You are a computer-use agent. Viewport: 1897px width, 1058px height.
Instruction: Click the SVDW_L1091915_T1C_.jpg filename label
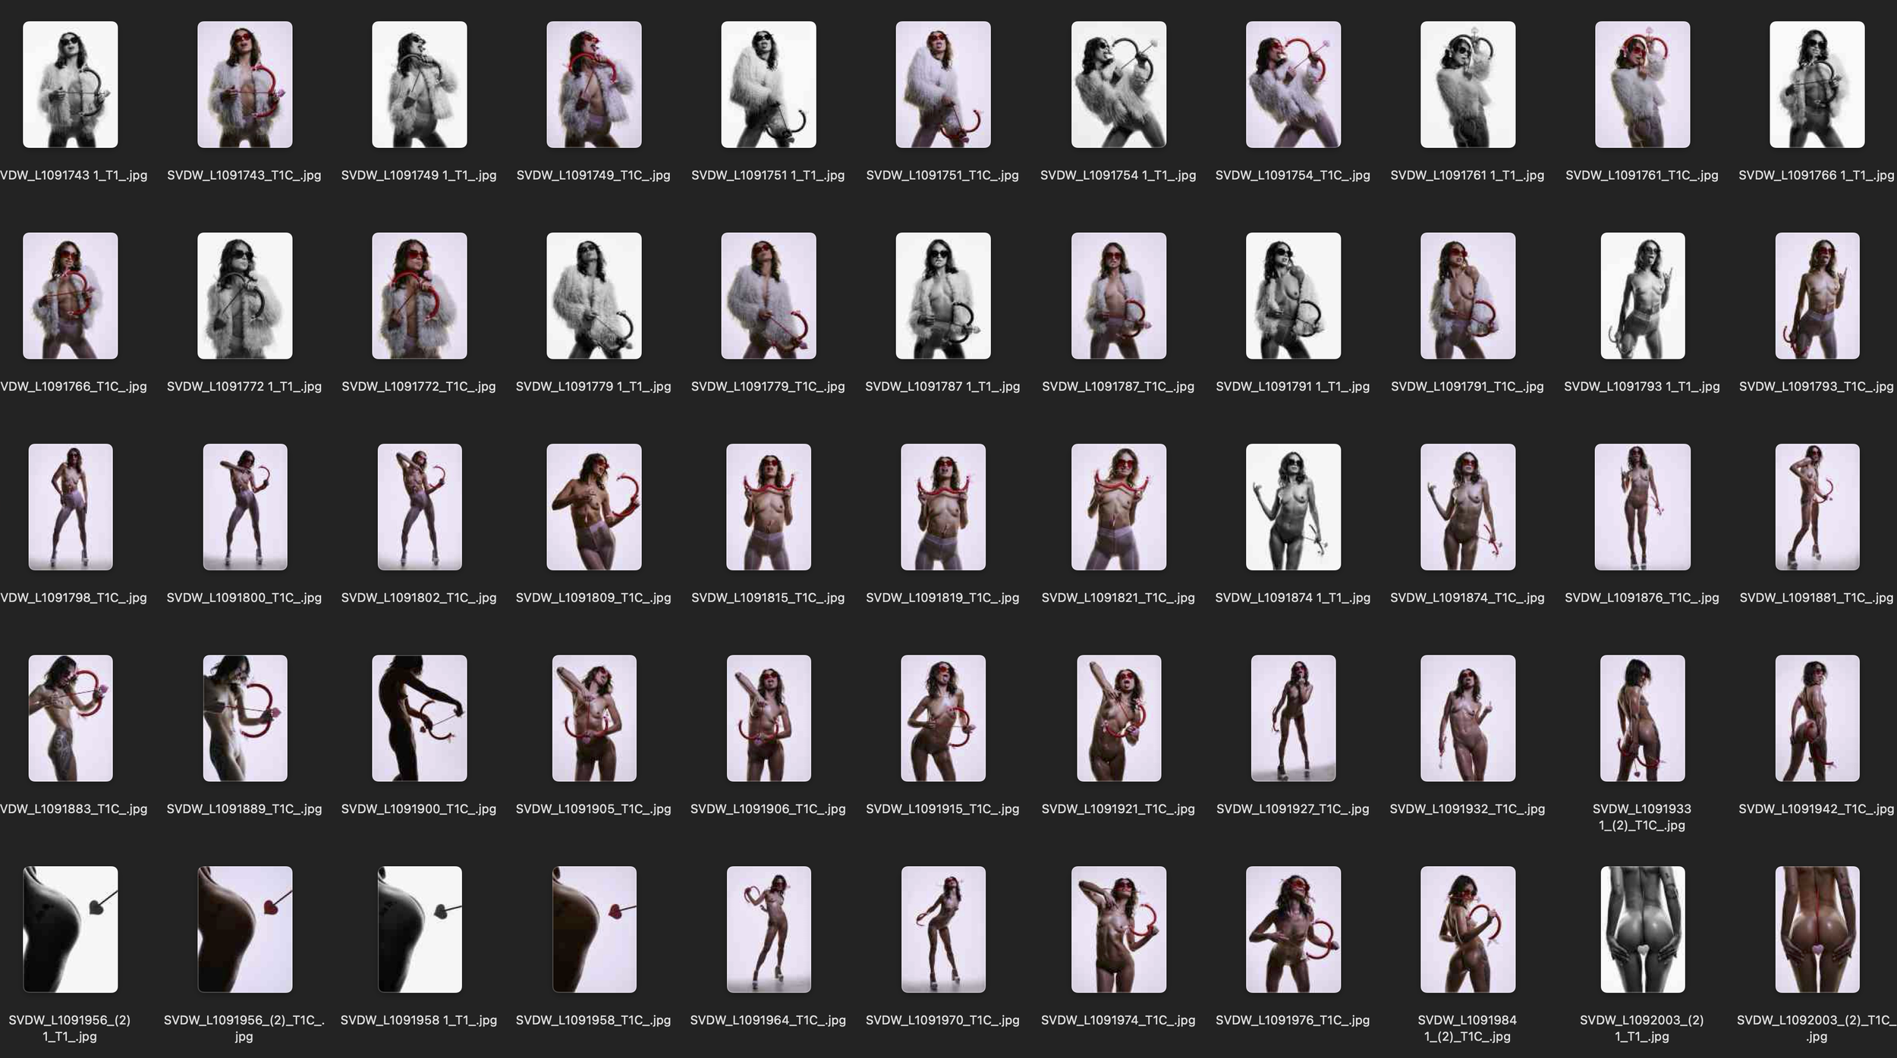942,808
